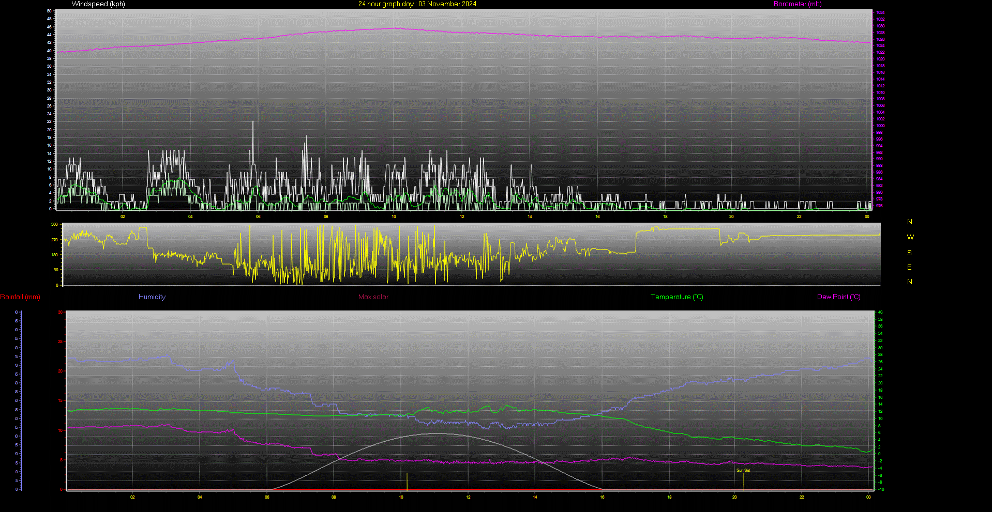Click the topmost "N" compass letter
This screenshot has height=512, width=992.
point(910,222)
